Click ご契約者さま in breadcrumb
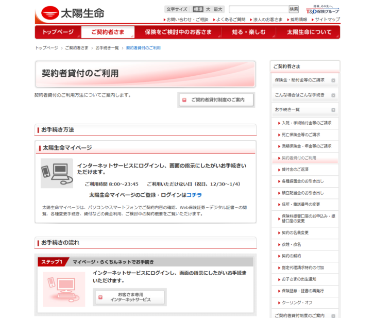Viewport: 375px width, 318px height. tap(77, 48)
